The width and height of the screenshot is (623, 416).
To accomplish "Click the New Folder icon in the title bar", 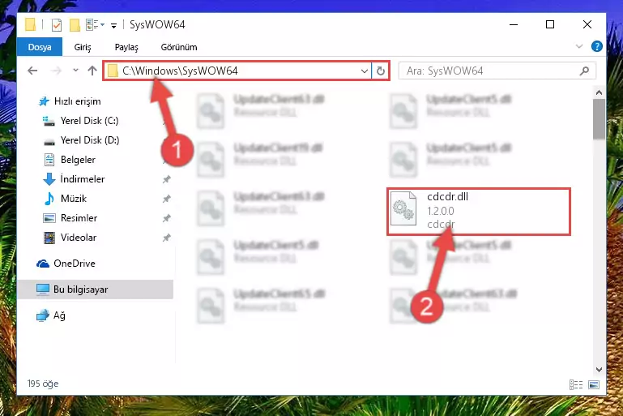I will pos(75,25).
